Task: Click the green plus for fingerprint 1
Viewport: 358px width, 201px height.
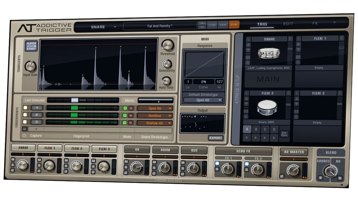Action: (125, 108)
